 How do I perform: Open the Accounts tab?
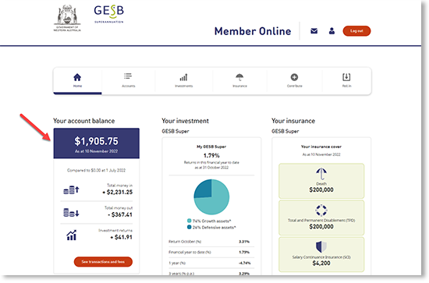[x=129, y=81]
